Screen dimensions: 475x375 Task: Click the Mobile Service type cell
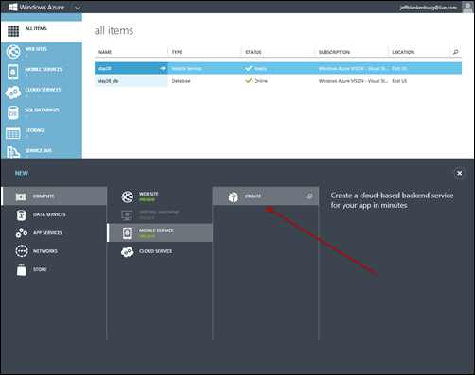[186, 69]
